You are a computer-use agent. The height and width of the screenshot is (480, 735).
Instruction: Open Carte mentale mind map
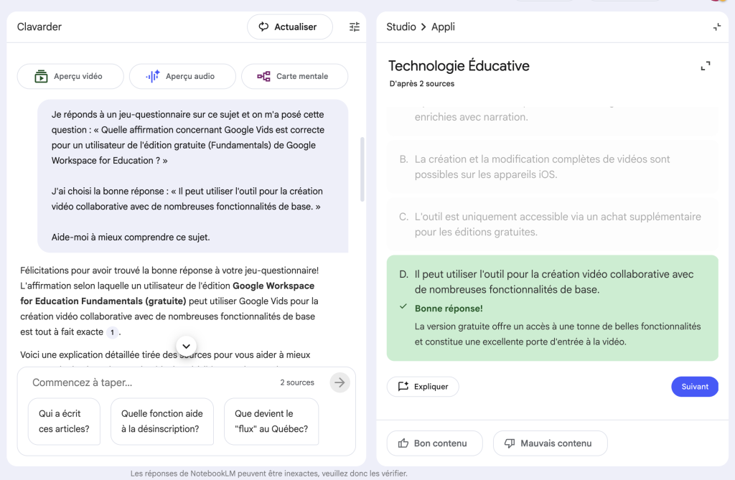pos(294,76)
